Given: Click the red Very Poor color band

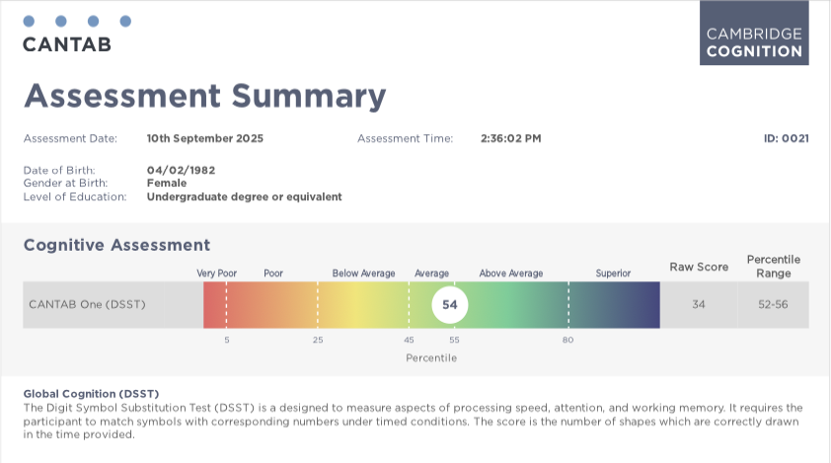Looking at the screenshot, I should 214,305.
